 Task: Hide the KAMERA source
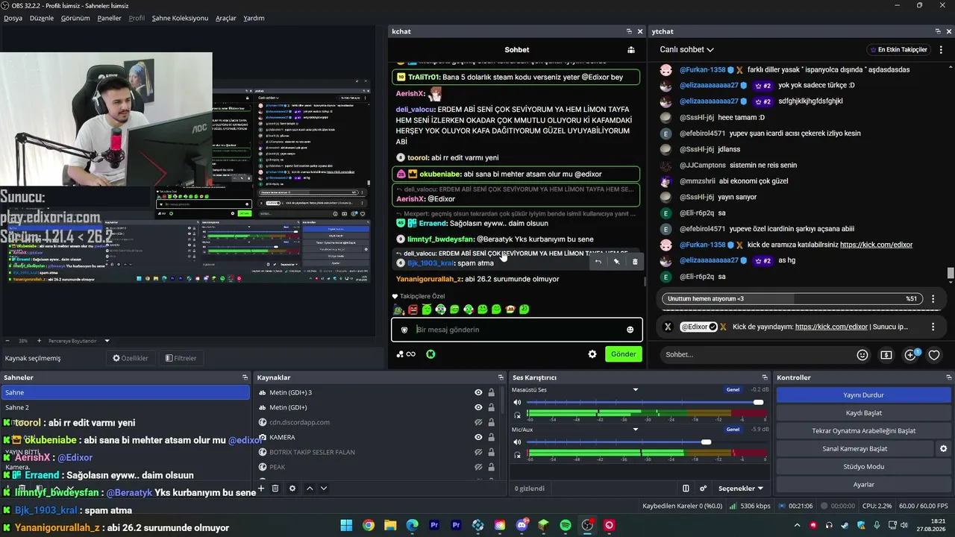tap(478, 437)
